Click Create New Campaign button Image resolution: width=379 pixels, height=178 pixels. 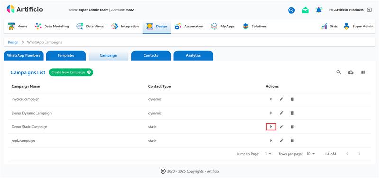tap(71, 72)
